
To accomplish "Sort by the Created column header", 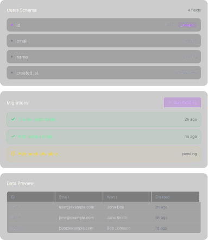I will [175, 197].
